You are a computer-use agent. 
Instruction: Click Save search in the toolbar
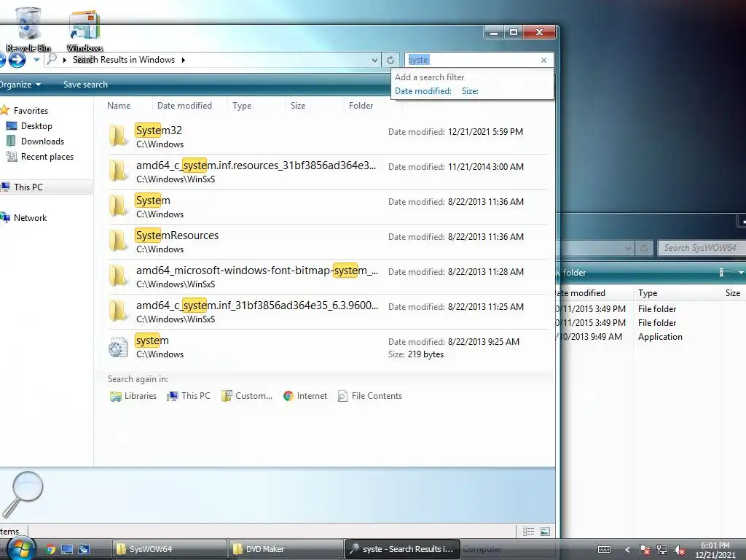coord(86,85)
